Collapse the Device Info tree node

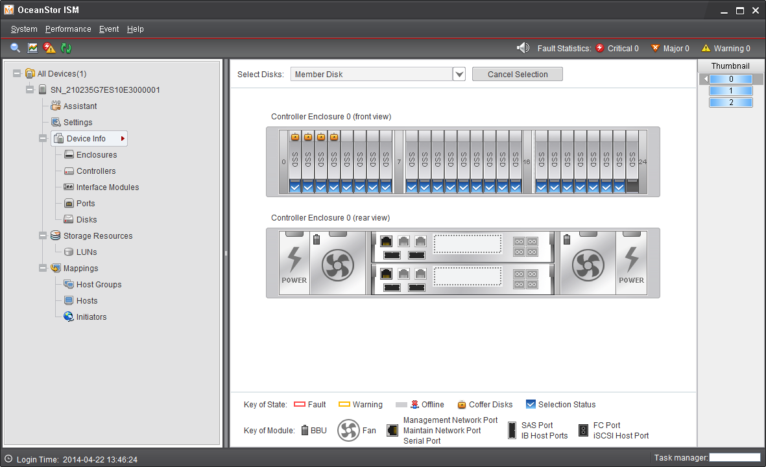(x=43, y=138)
